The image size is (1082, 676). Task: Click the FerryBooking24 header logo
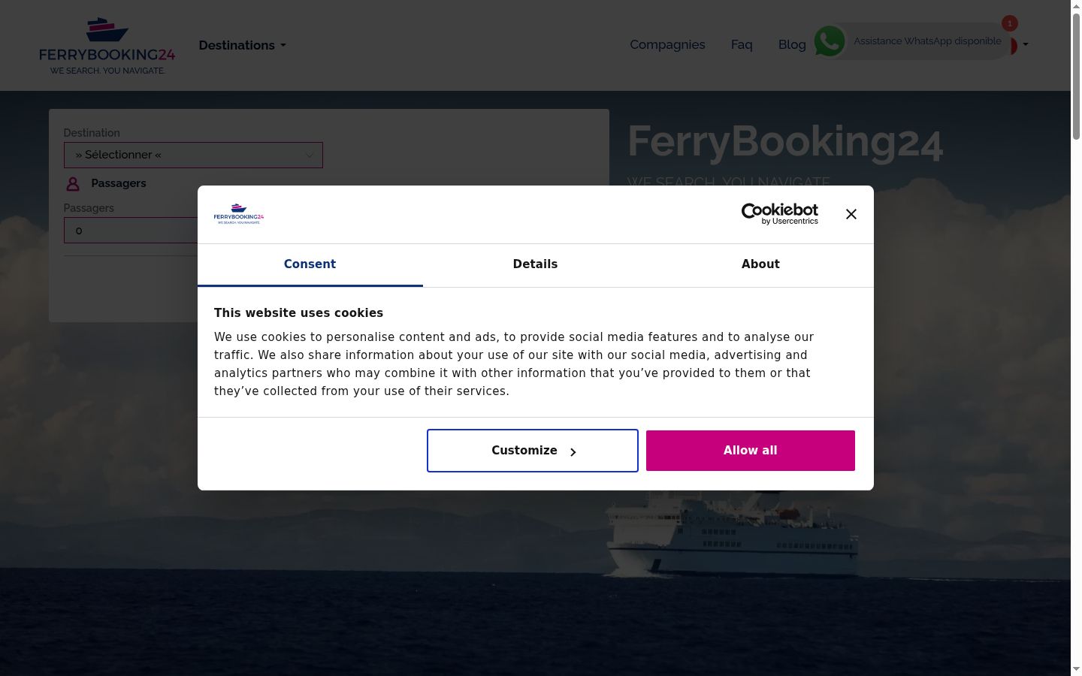(107, 45)
